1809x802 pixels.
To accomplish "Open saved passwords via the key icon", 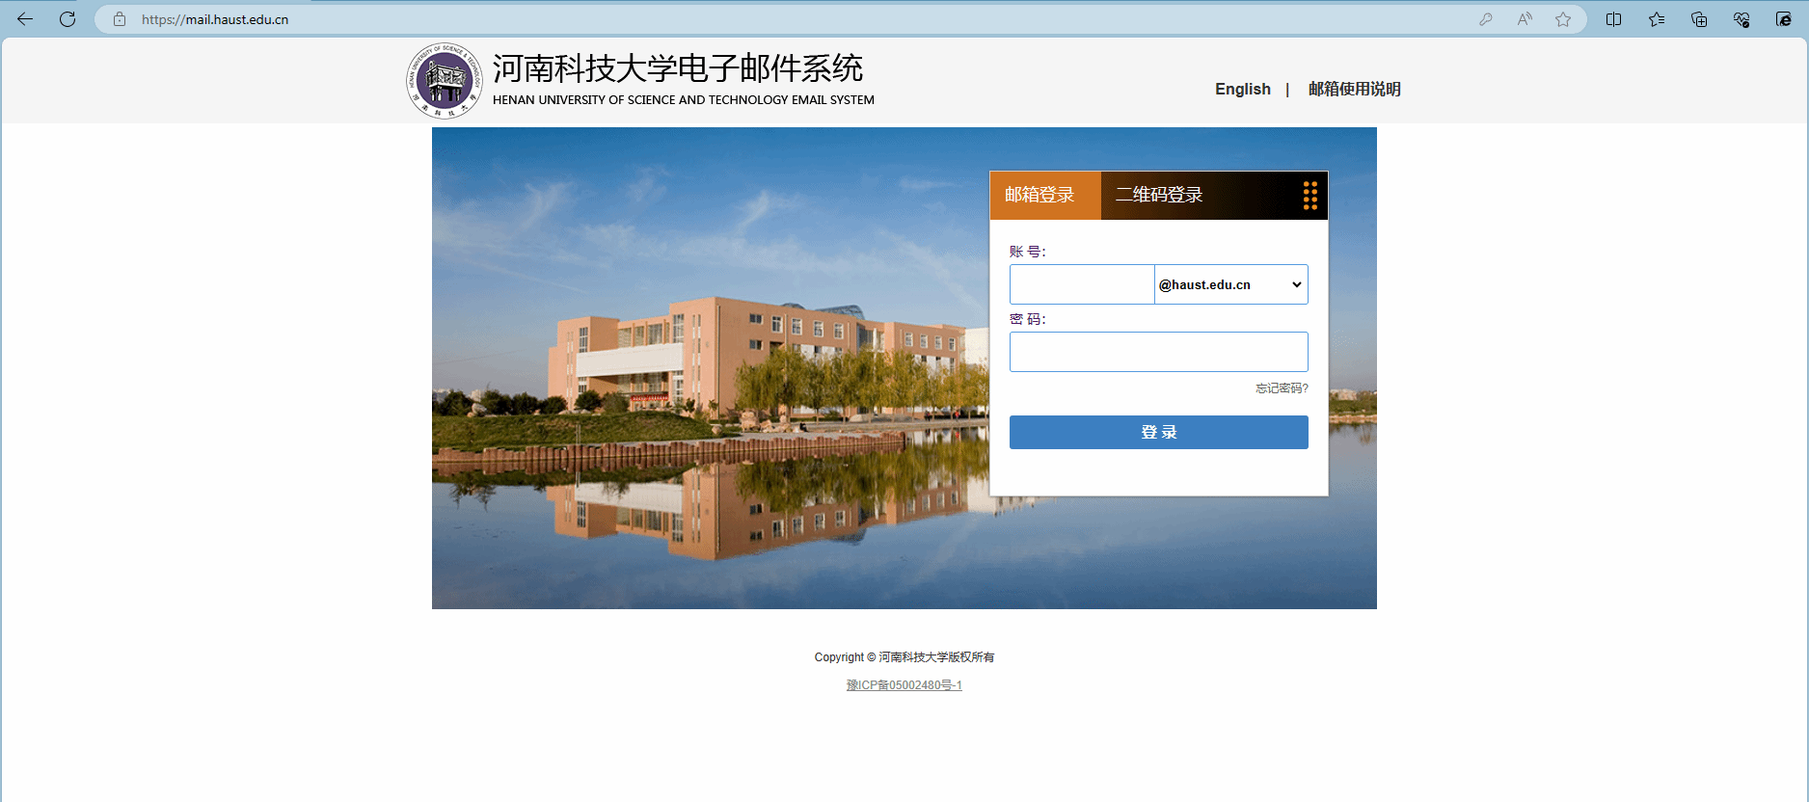I will point(1486,19).
